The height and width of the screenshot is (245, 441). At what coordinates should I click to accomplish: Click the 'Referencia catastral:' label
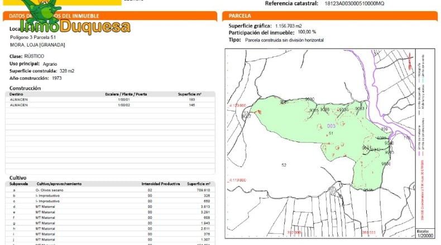(x=291, y=3)
